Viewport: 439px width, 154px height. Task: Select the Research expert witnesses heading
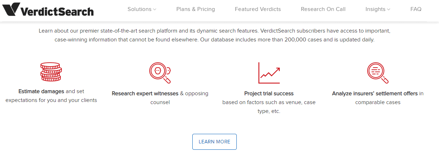145,93
